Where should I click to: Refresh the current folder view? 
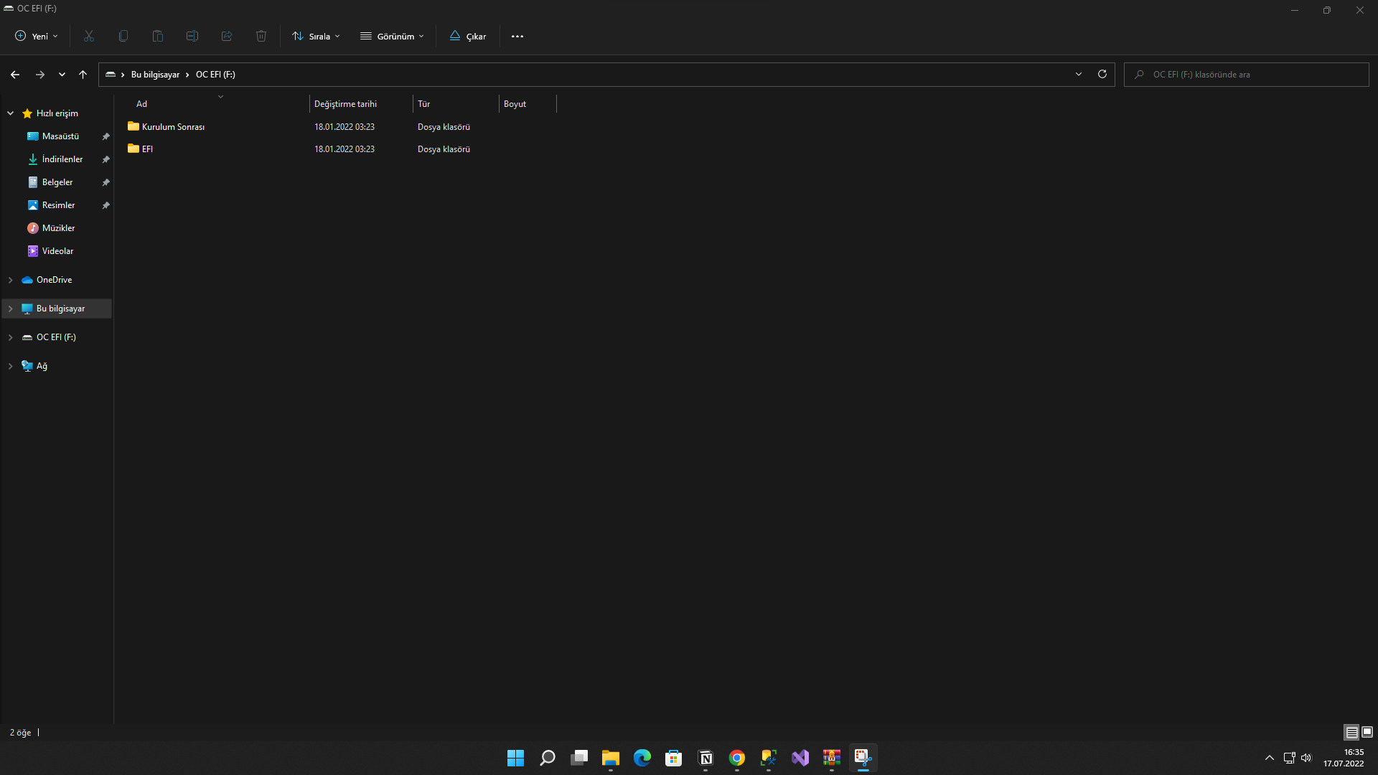click(1102, 74)
